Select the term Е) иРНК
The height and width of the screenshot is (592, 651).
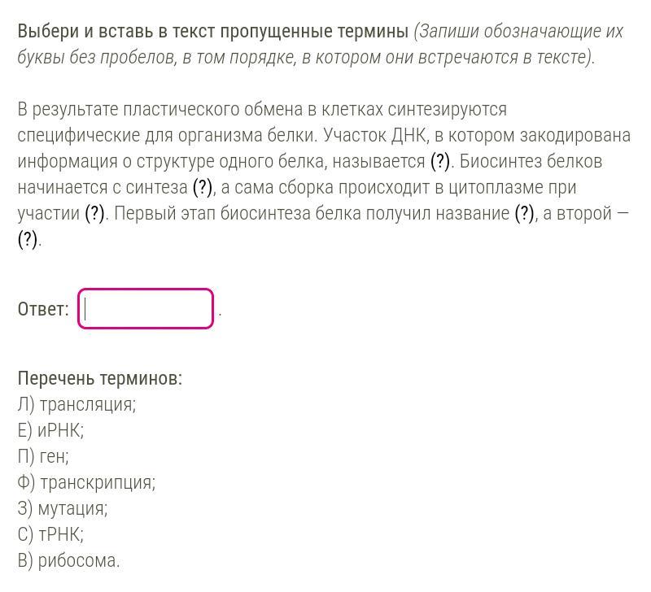pos(50,430)
